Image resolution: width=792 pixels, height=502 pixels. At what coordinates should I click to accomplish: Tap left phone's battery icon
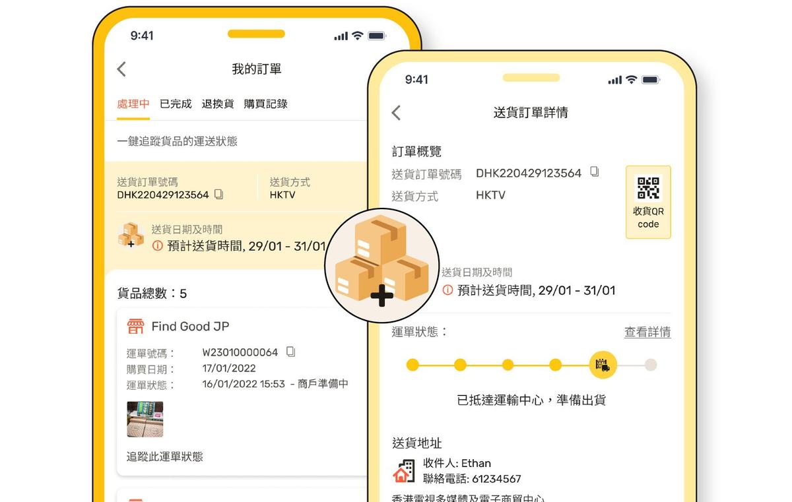coord(378,36)
